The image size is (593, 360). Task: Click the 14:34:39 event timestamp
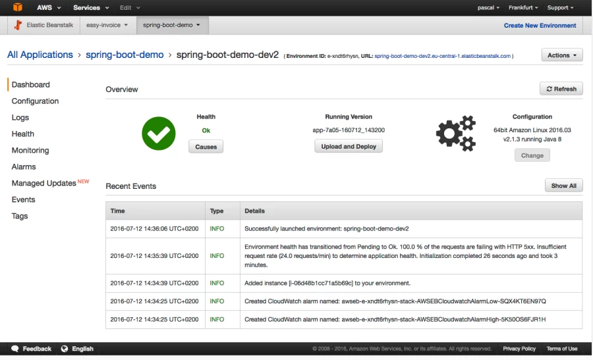click(x=154, y=283)
